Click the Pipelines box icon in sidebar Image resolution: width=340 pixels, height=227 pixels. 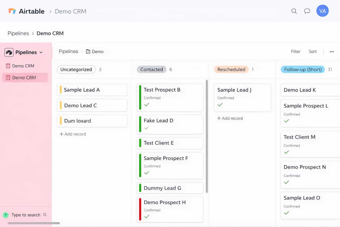pos(9,52)
